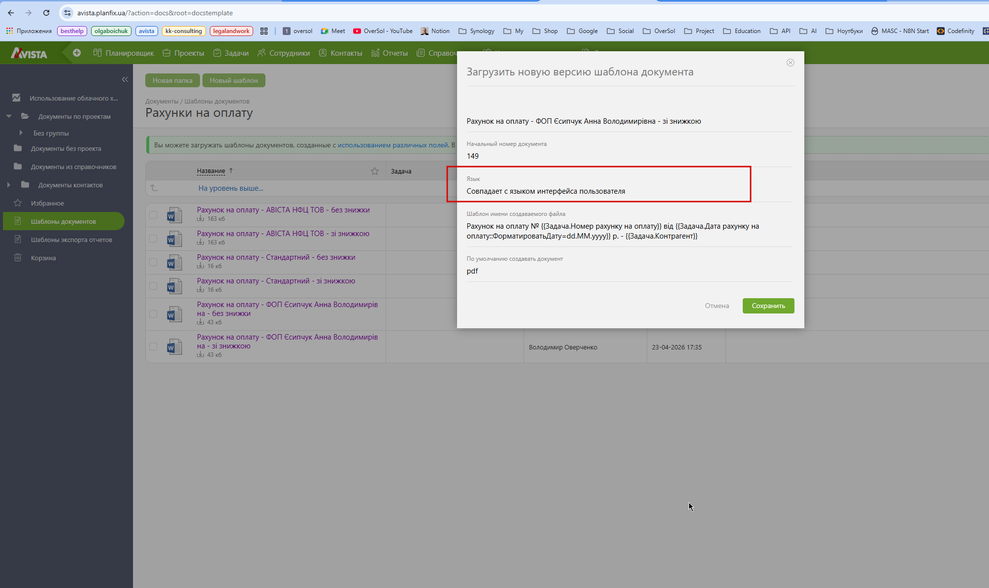Check the box for Стандартний зі знижкою row
Viewport: 989px width, 588px height.
(153, 286)
